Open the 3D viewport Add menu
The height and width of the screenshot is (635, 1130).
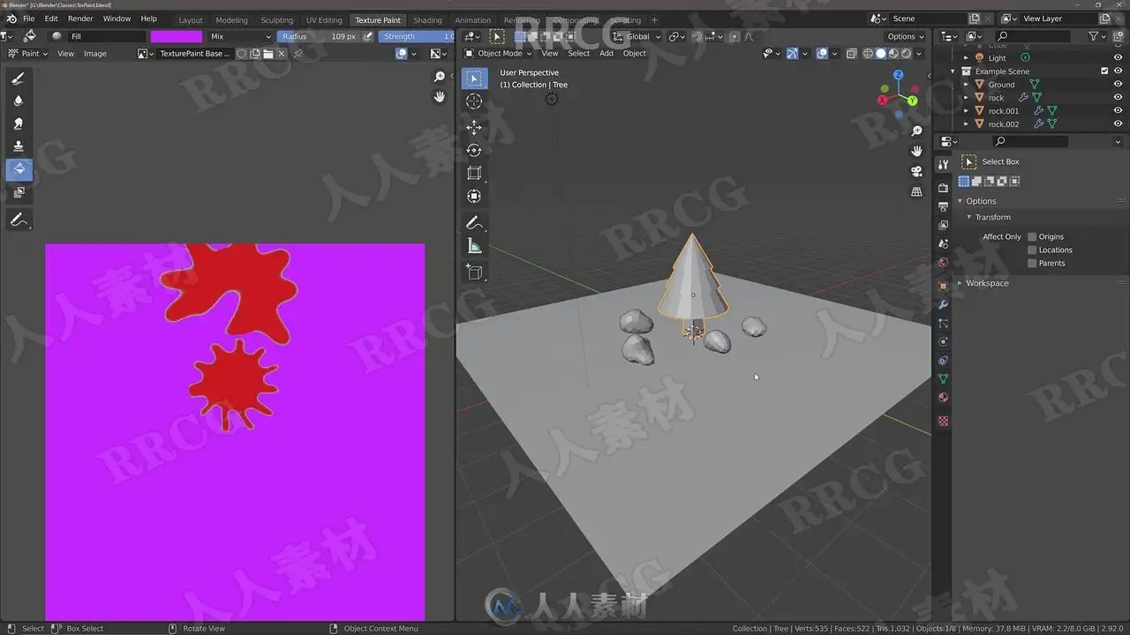pyautogui.click(x=606, y=54)
